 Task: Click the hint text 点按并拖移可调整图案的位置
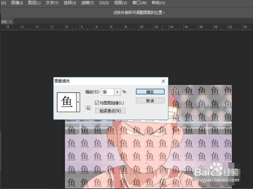pyautogui.click(x=139, y=12)
